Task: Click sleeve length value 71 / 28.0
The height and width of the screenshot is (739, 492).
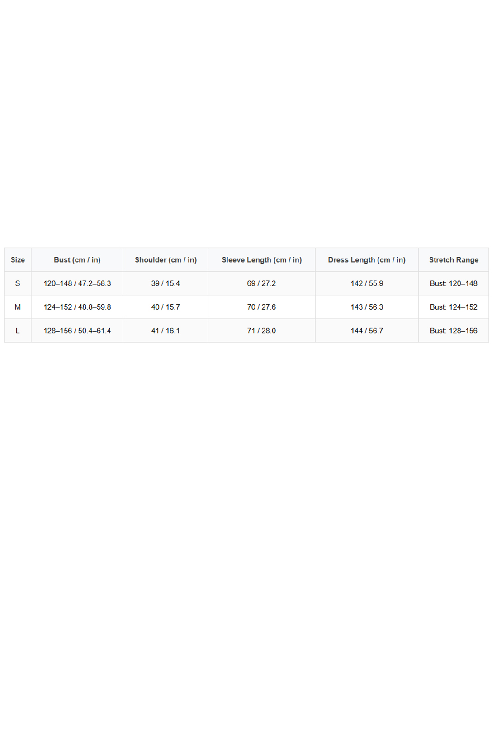Action: click(x=261, y=331)
